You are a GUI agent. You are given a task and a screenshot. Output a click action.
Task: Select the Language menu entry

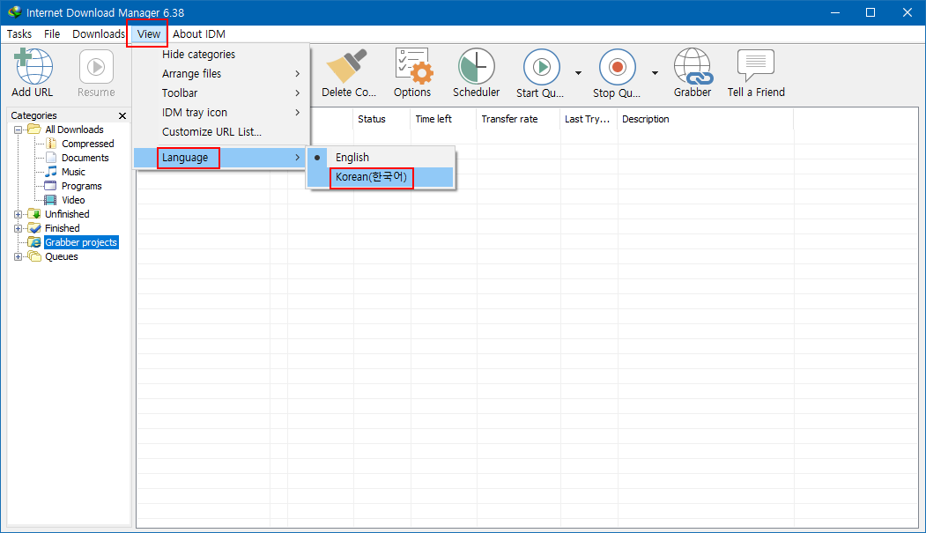coord(221,158)
